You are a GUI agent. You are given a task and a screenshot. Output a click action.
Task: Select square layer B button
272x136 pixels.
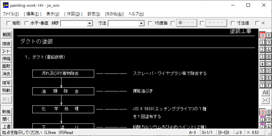269,57
